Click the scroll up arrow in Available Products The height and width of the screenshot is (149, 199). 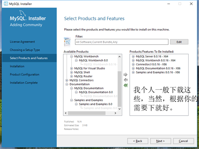tap(119, 57)
